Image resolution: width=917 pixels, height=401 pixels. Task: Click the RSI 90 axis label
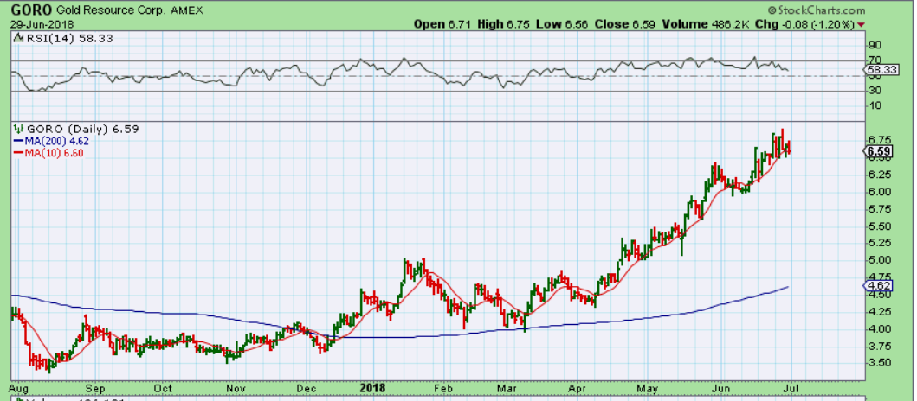pos(875,46)
